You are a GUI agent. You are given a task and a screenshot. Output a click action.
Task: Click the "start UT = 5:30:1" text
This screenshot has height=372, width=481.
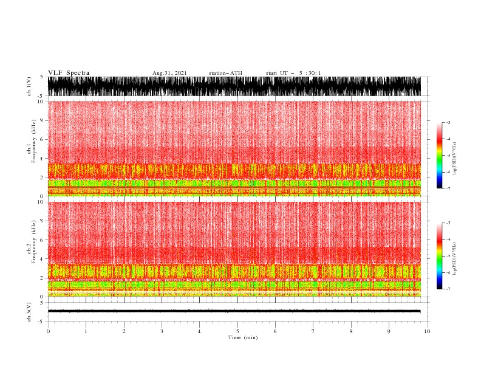coord(293,73)
